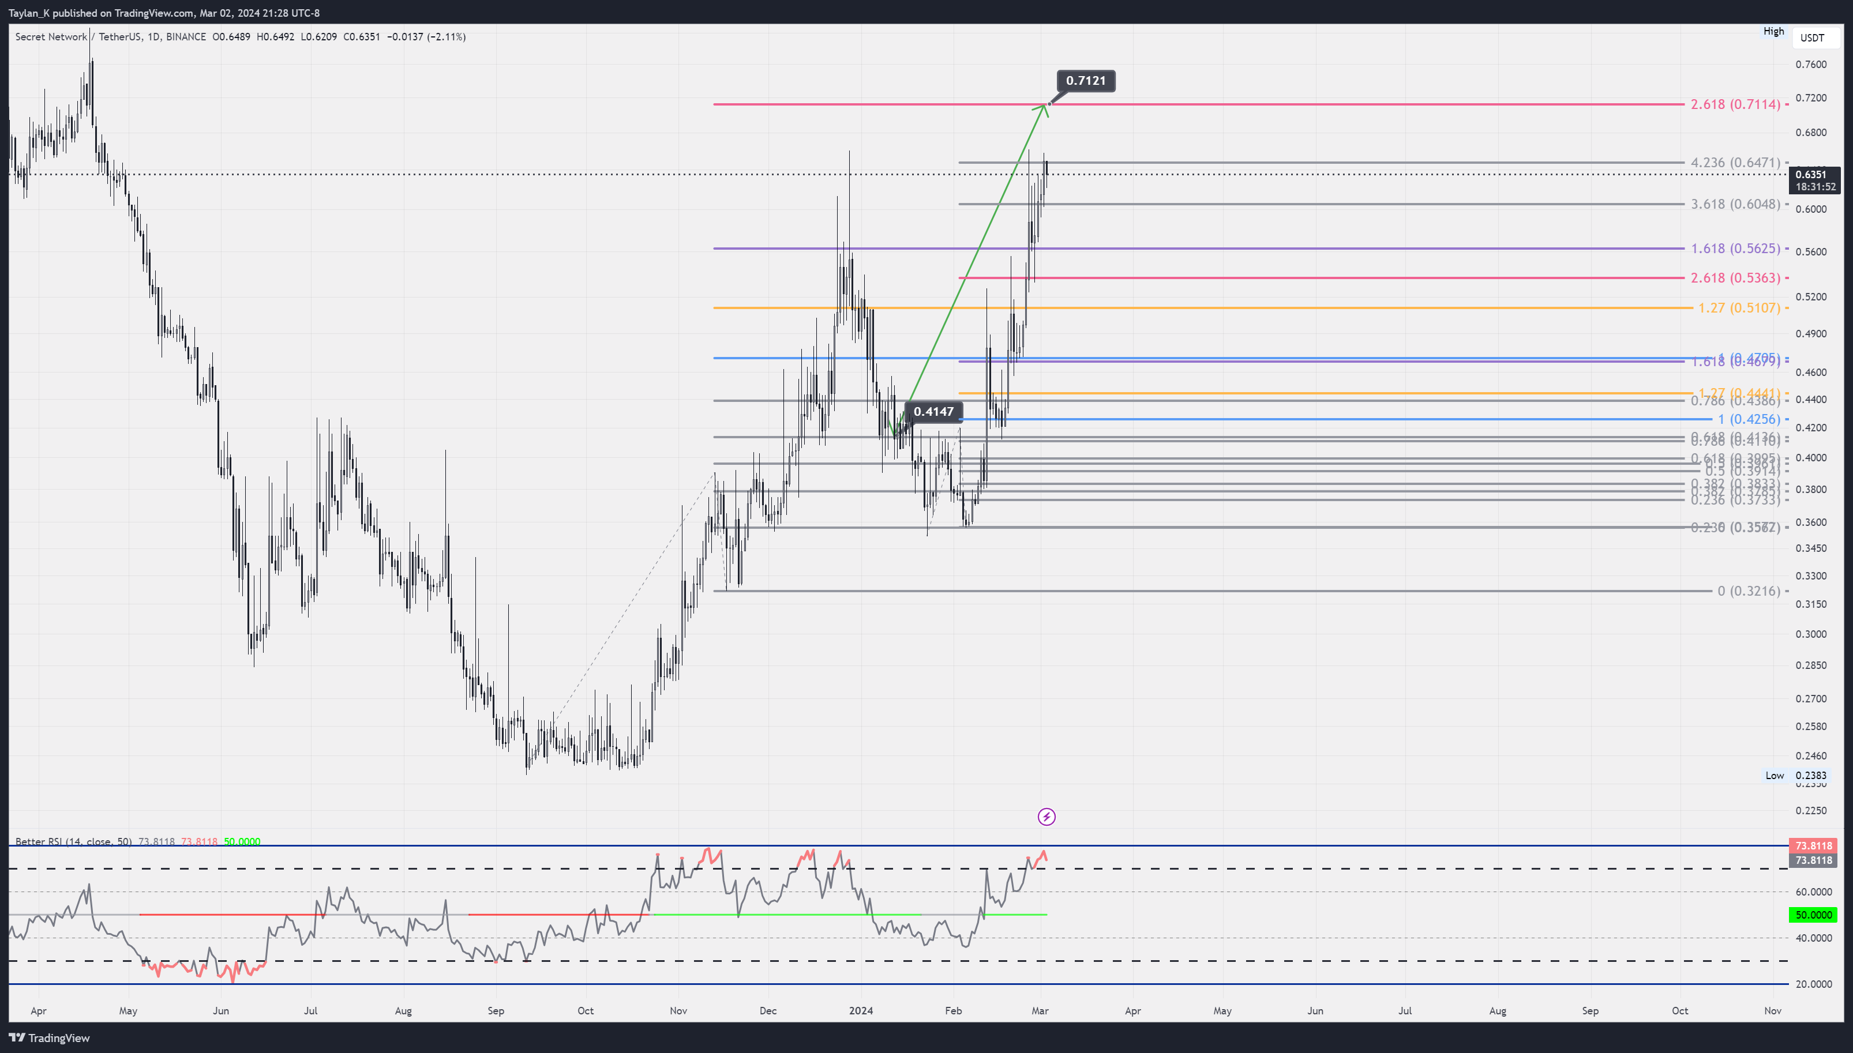
Task: Select fib label 3.618 (0.6048)
Action: tap(1735, 204)
